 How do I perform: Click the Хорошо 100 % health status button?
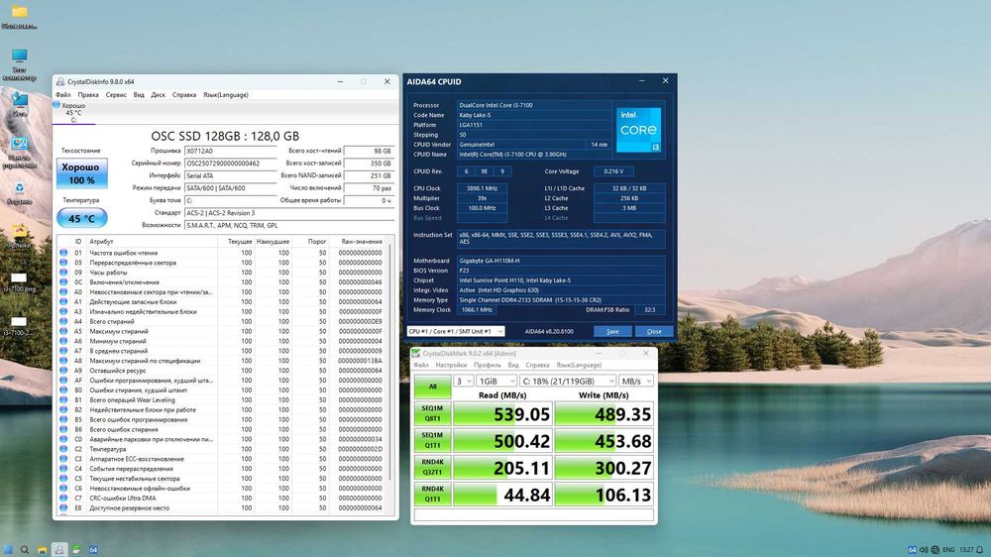(81, 173)
